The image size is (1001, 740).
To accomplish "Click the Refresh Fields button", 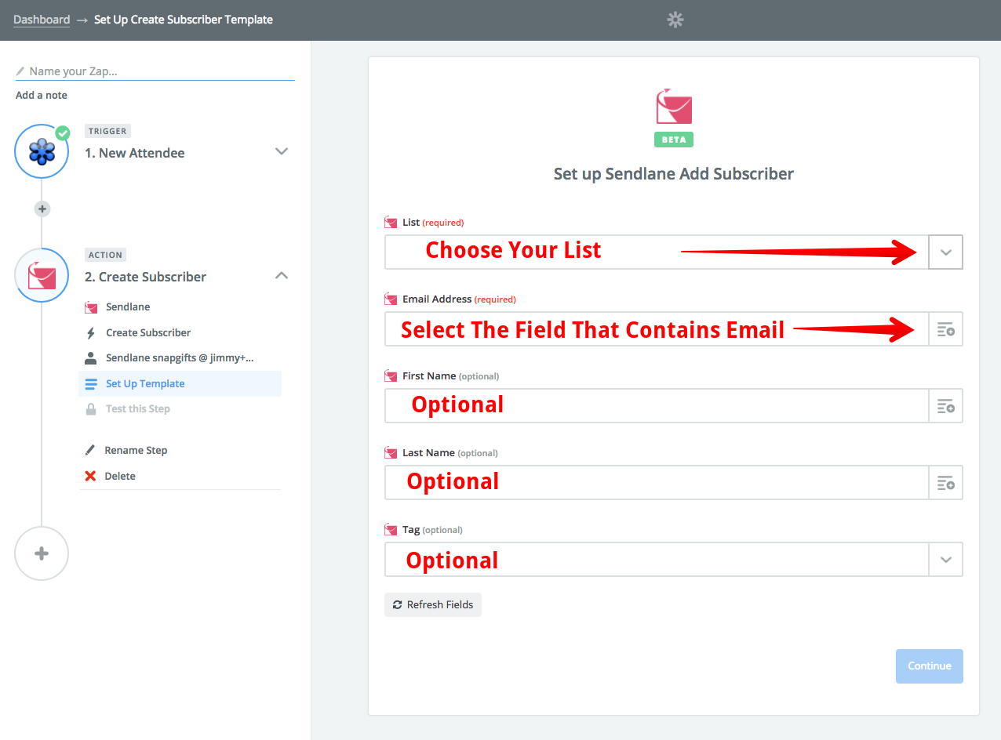I will pos(433,604).
